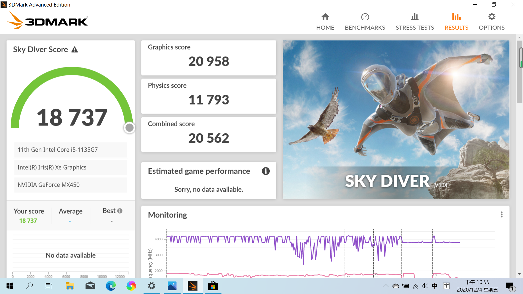Toggle the Chinese input mode indicator
The width and height of the screenshot is (523, 294).
(x=435, y=286)
